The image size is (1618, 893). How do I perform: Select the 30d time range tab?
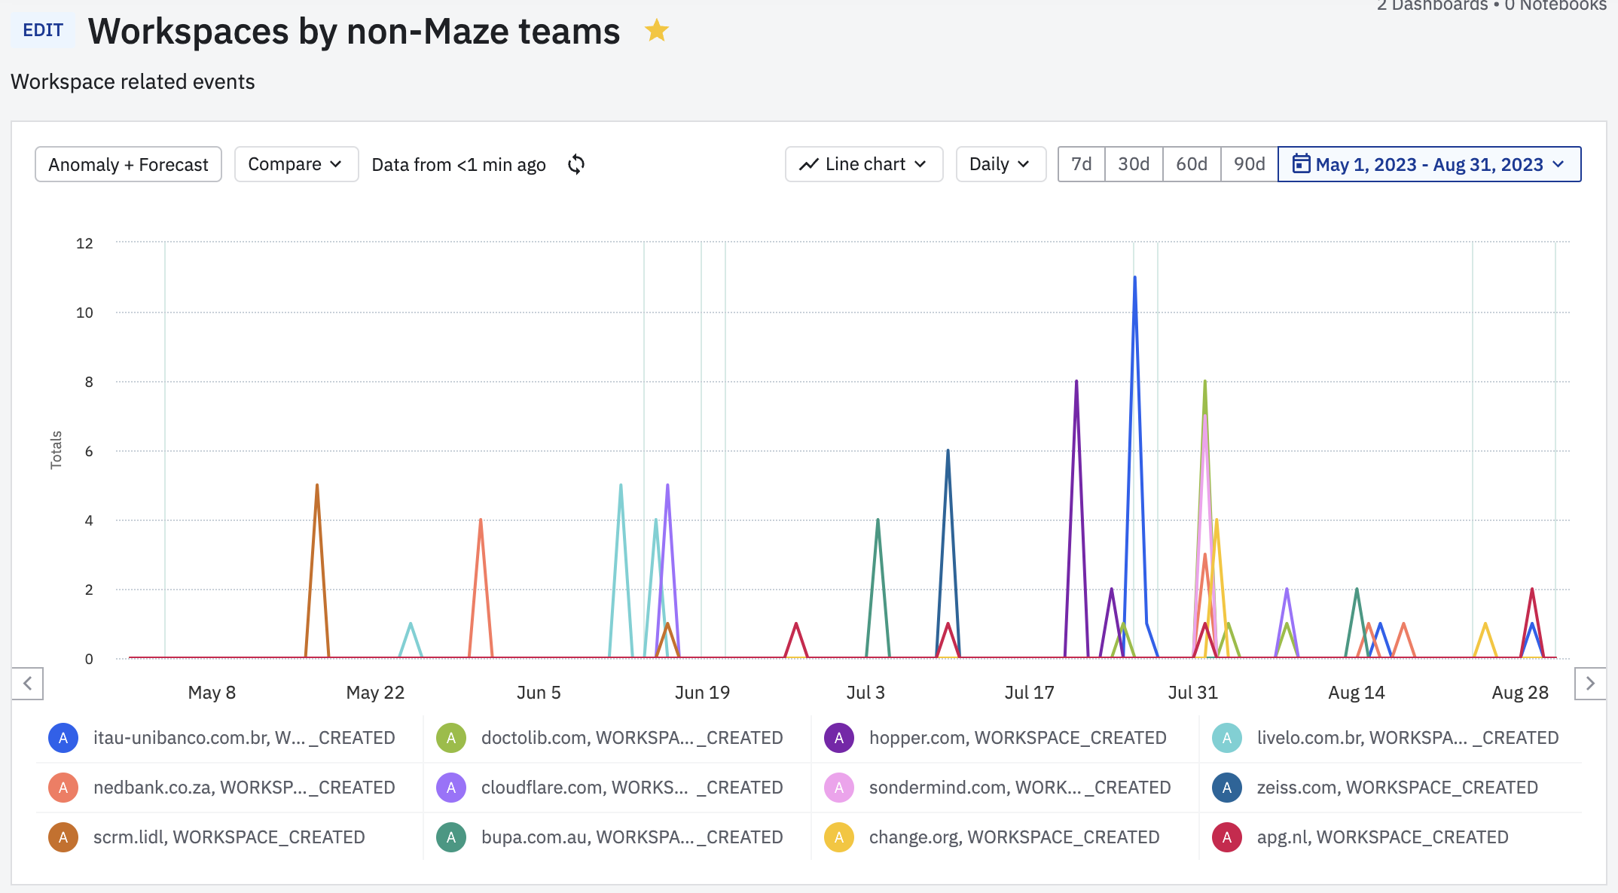point(1133,164)
